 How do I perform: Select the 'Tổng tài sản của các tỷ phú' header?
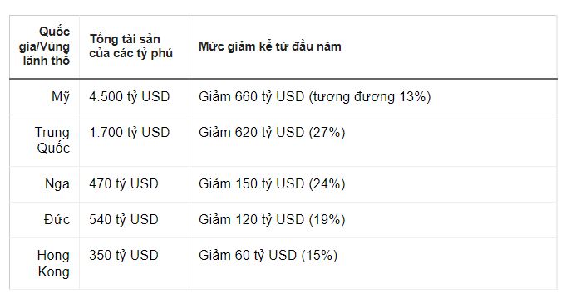click(134, 46)
